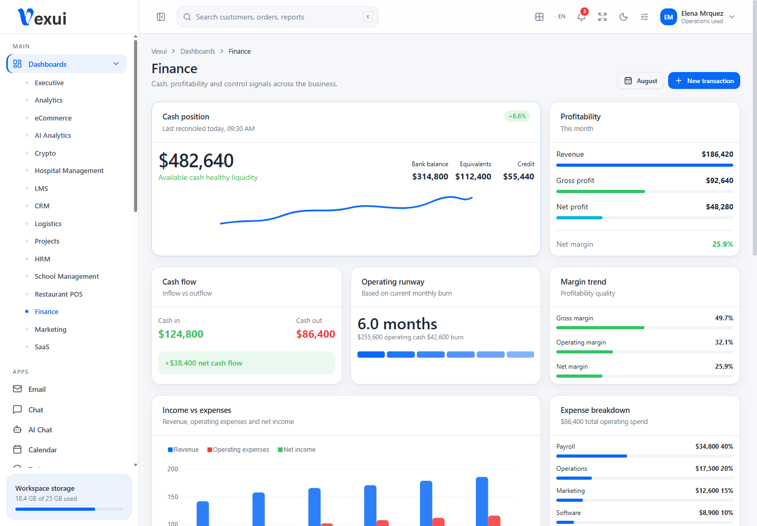Open School Management dashboard

[67, 276]
